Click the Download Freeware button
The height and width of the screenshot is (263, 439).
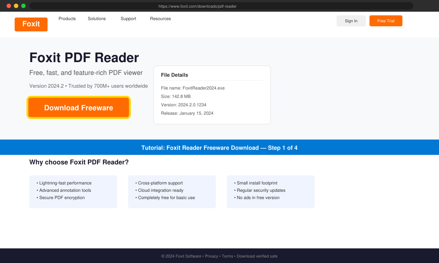pos(79,108)
